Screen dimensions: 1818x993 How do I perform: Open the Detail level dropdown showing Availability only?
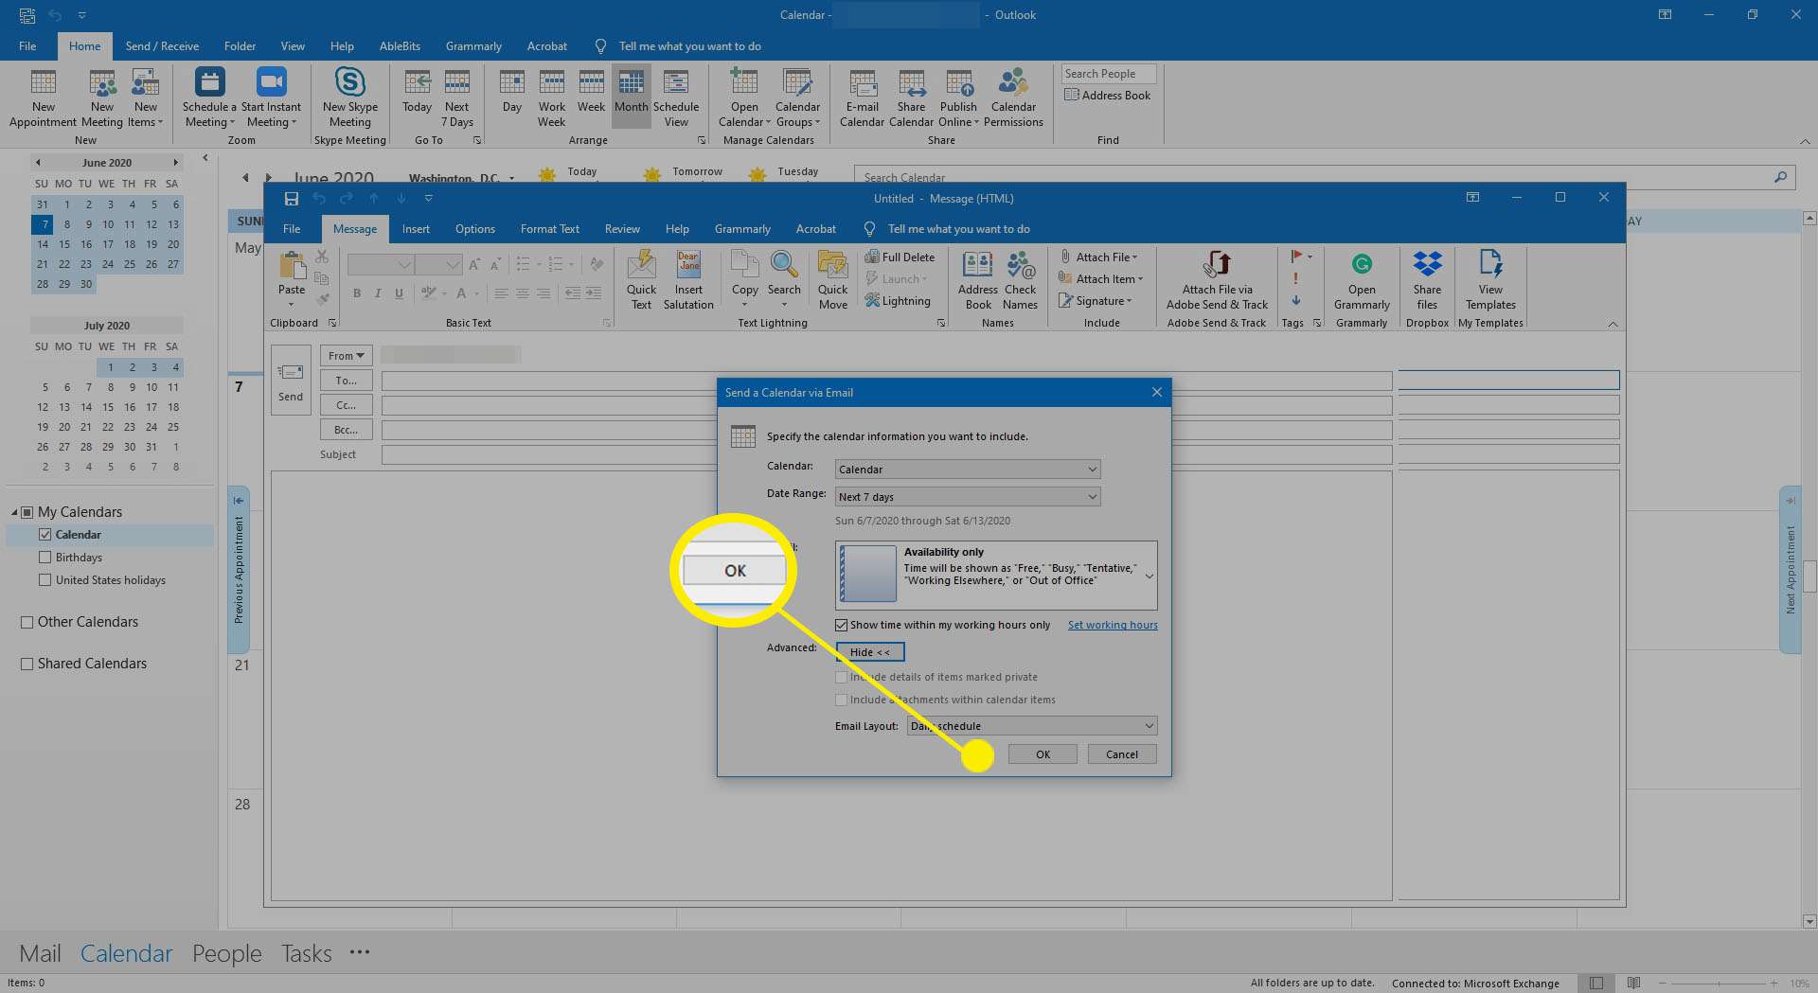click(996, 575)
